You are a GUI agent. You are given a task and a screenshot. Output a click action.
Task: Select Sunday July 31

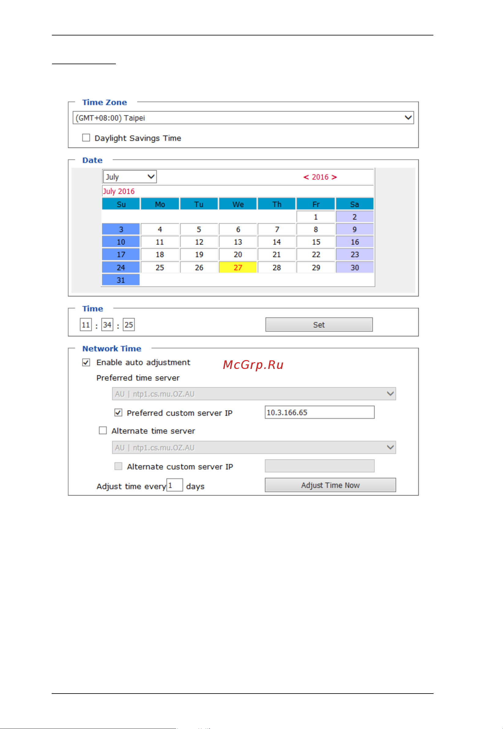pos(121,280)
